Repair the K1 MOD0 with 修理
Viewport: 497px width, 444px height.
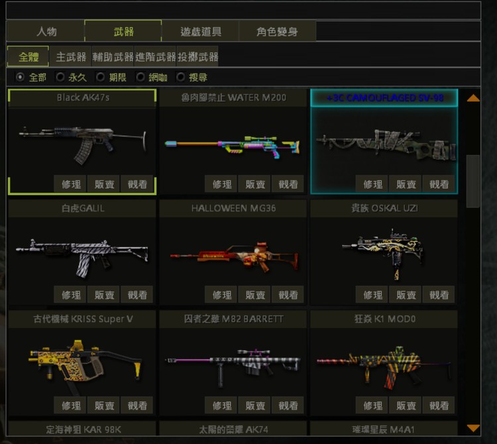click(372, 406)
